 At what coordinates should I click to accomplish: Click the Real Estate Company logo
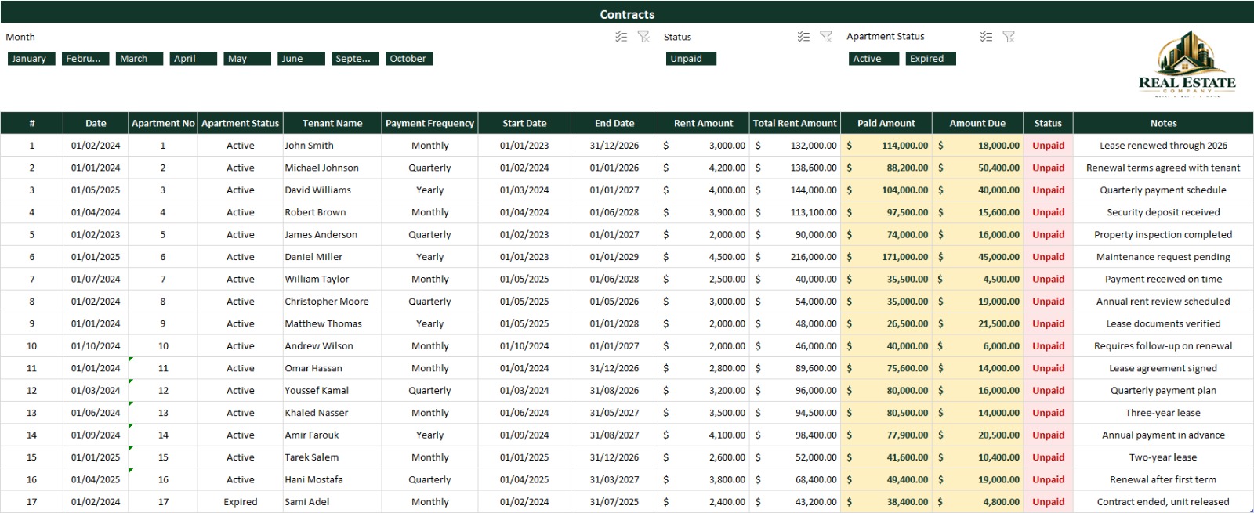click(x=1187, y=64)
